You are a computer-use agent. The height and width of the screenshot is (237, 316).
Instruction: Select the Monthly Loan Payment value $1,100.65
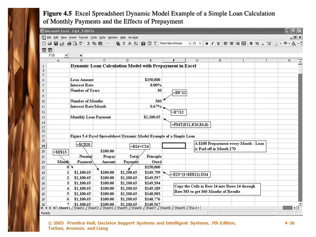click(150, 117)
